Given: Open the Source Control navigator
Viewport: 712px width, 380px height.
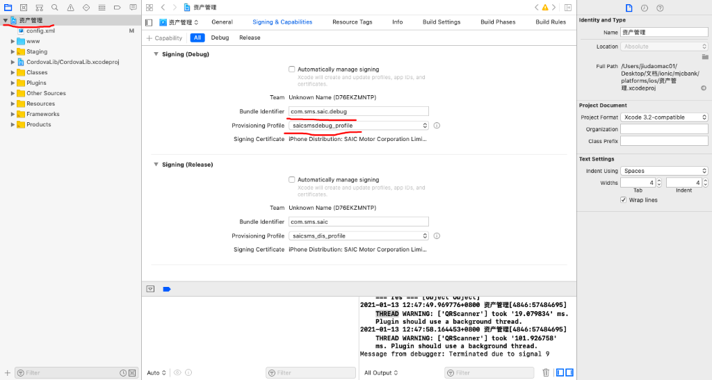Looking at the screenshot, I should [x=24, y=7].
